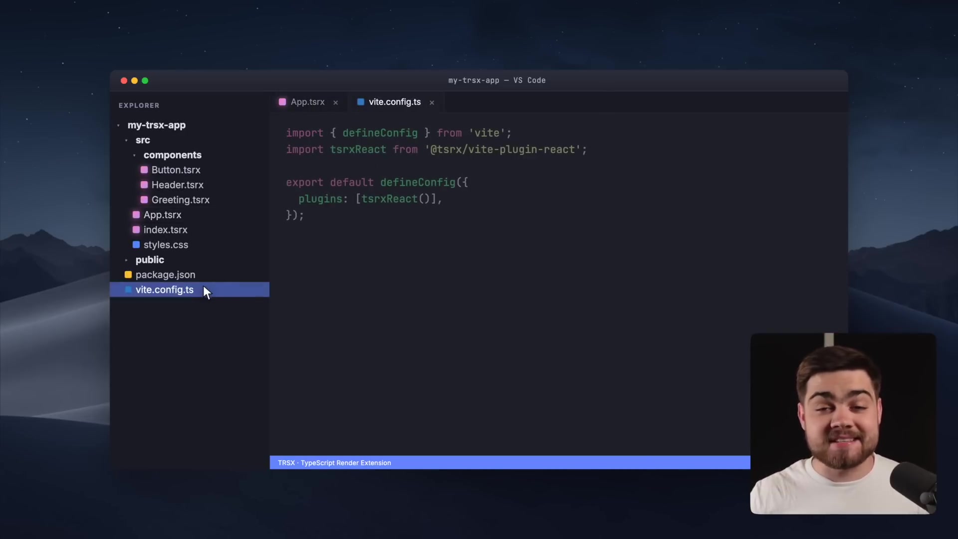
Task: Click the tsrxReact identifier in the import
Action: click(358, 149)
